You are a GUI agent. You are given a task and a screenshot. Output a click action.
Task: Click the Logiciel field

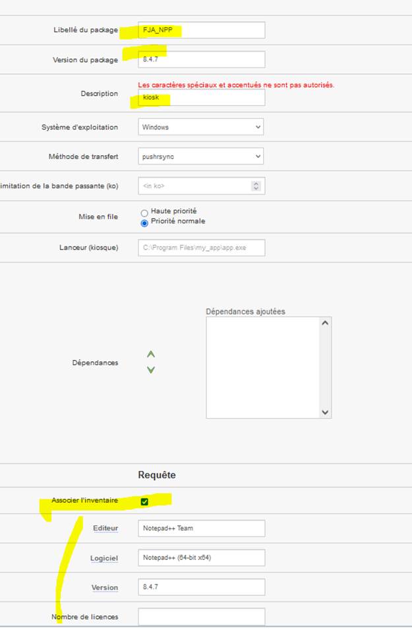[201, 558]
